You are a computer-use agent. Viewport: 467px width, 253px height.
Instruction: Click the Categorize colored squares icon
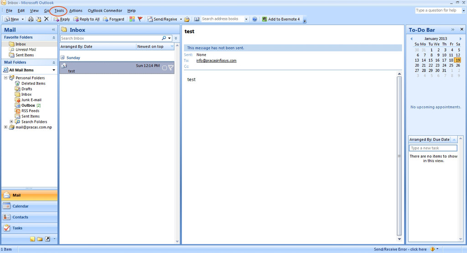[x=132, y=19]
